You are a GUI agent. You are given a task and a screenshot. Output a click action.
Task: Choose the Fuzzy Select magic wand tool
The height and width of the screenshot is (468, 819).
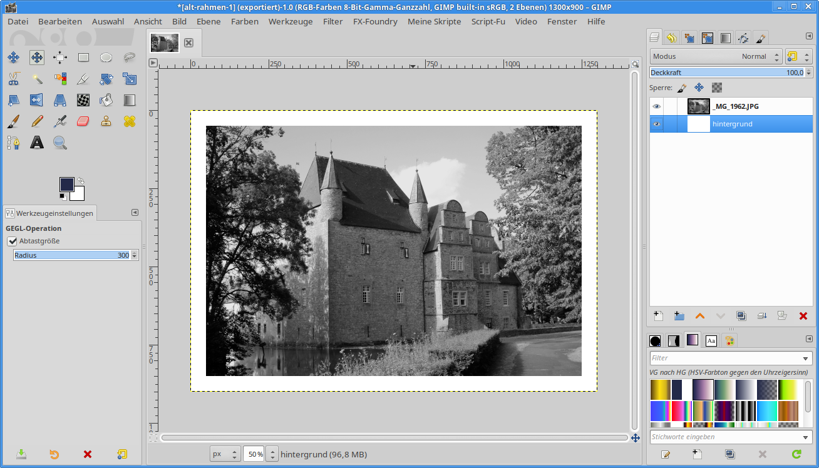37,79
